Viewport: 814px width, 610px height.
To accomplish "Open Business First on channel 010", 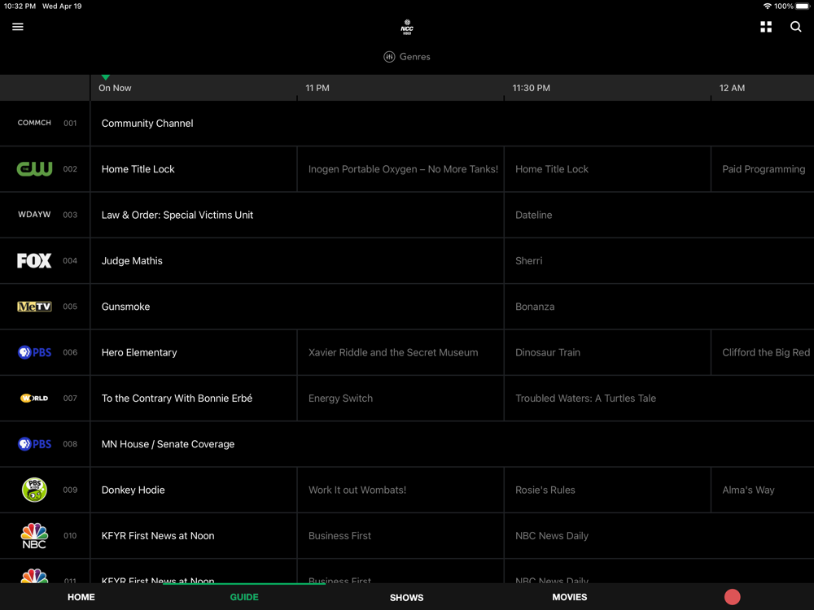I will (400, 536).
